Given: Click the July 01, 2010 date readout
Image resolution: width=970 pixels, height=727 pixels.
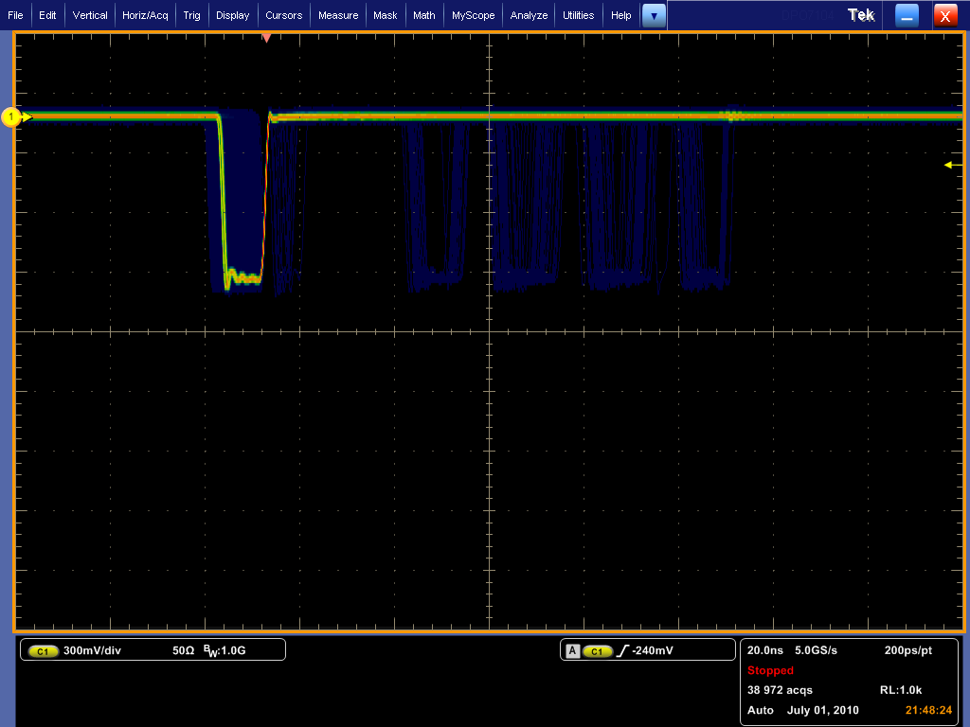Looking at the screenshot, I should pyautogui.click(x=823, y=710).
